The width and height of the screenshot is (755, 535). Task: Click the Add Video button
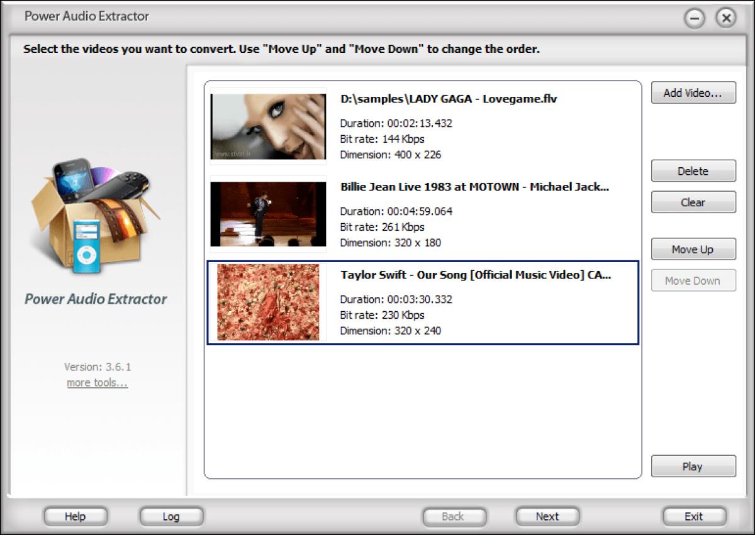693,92
